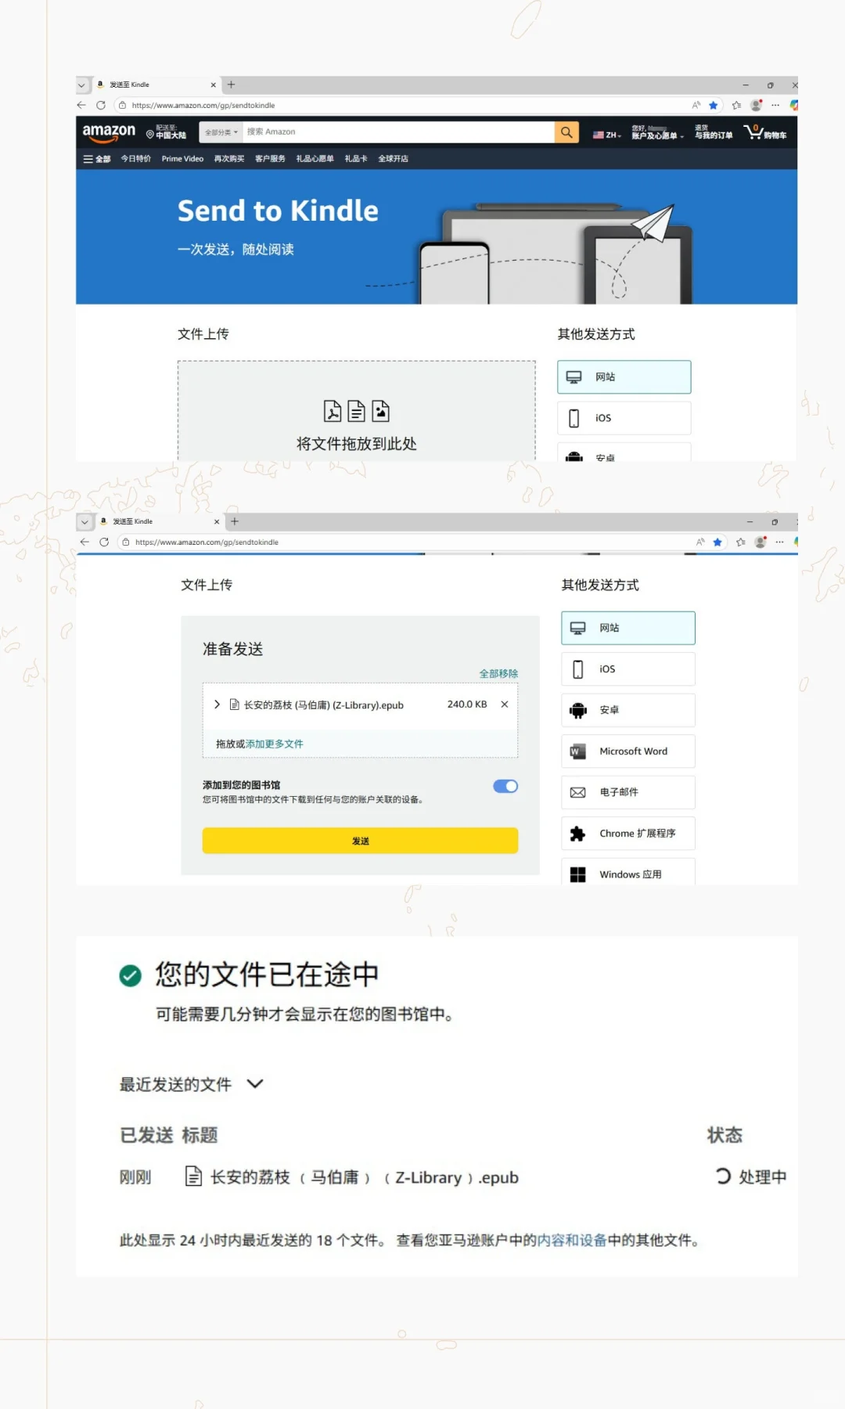Click profile avatar in upper browser toolbar

click(756, 105)
